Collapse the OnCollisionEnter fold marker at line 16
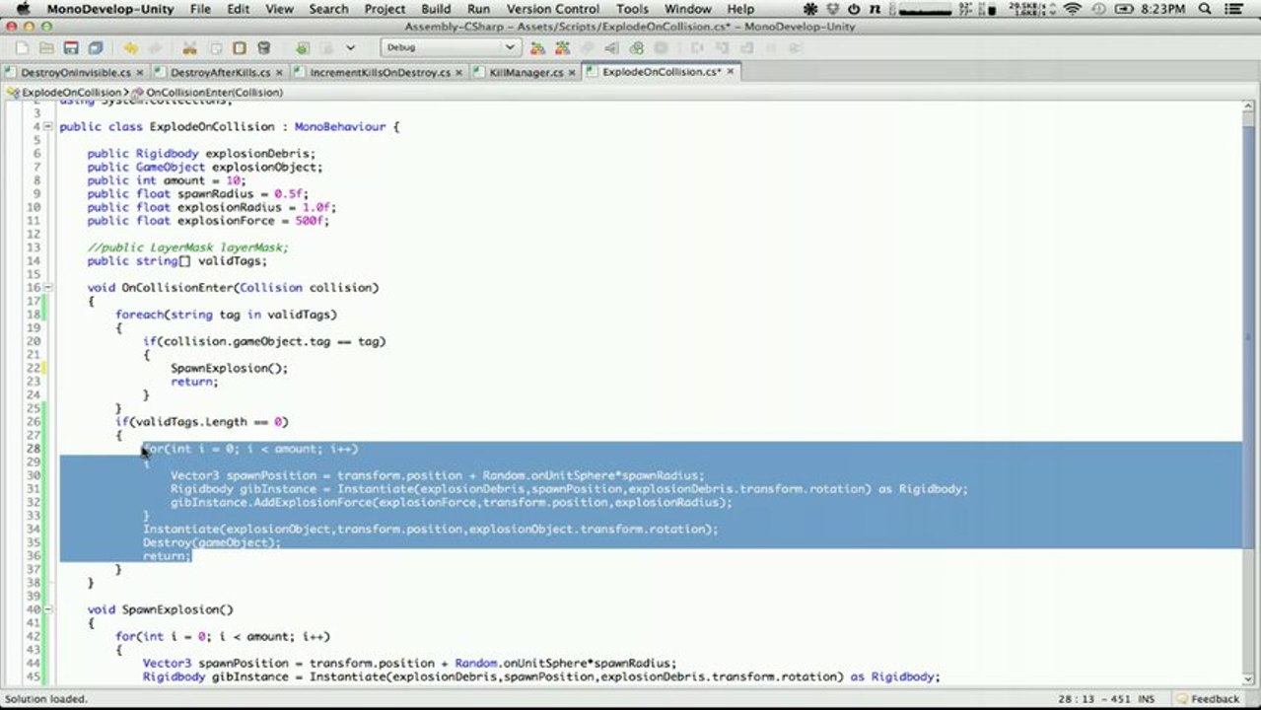Screen dimensions: 1261x710 [49, 288]
